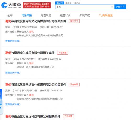131x120 pixels.
Task: Expand details for the case dated 2023-02-02
Action: [13, 73]
